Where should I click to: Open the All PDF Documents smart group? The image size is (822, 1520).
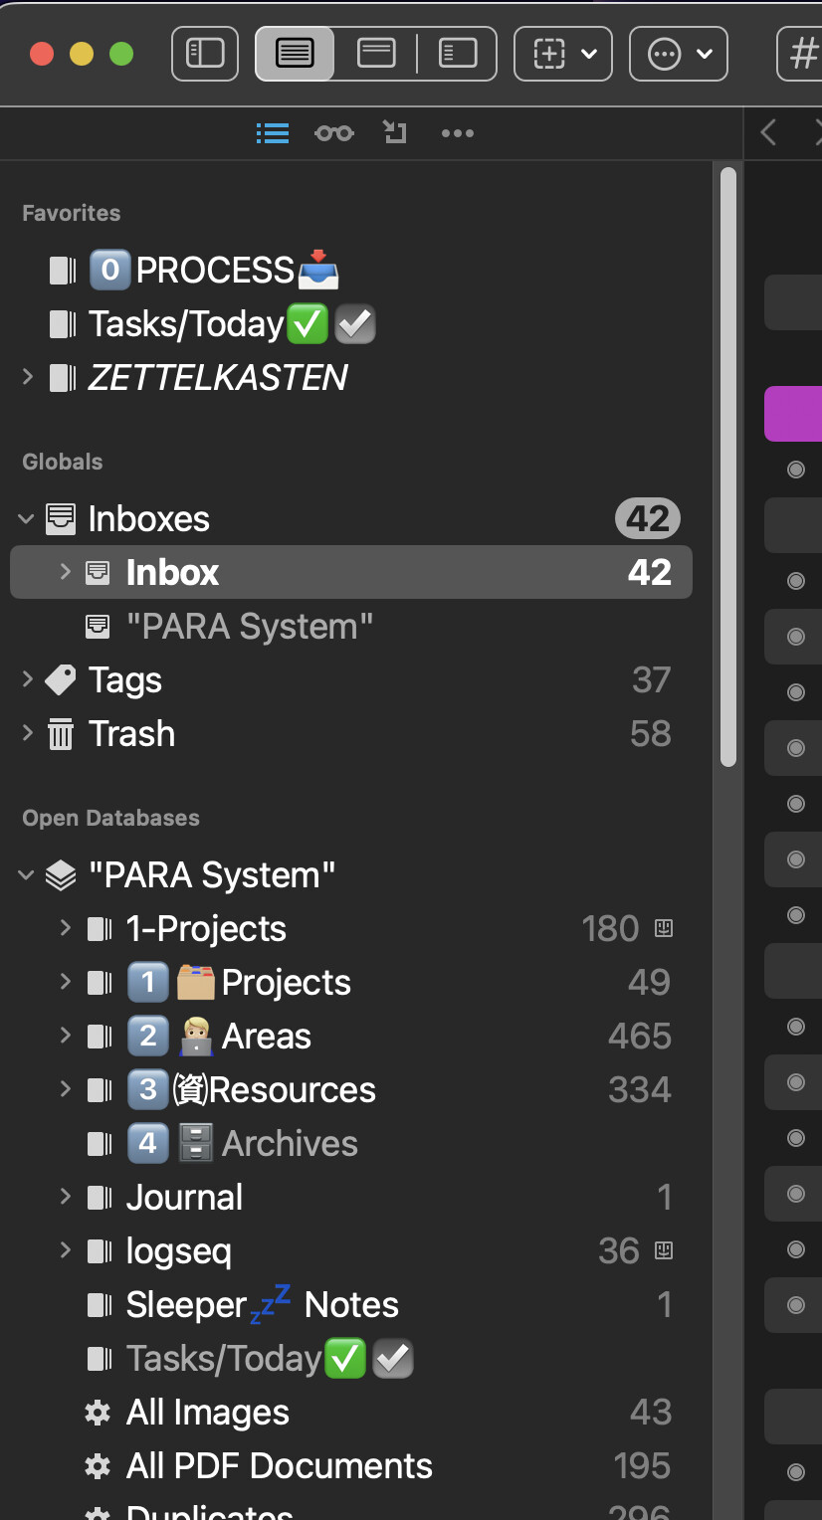point(279,1466)
